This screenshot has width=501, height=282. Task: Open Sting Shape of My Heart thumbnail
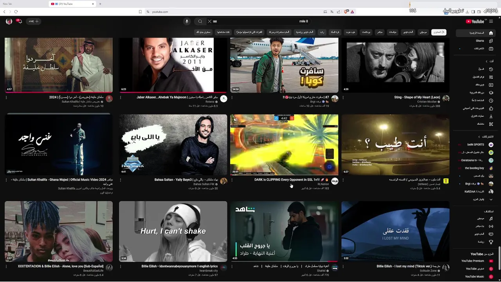point(395,65)
